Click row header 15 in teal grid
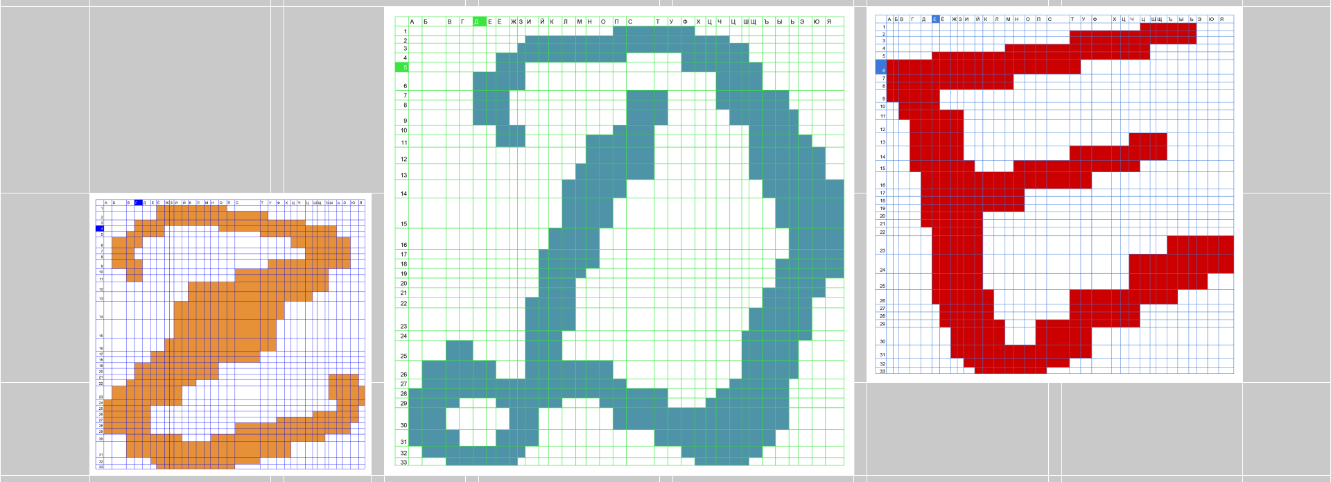 point(402,214)
